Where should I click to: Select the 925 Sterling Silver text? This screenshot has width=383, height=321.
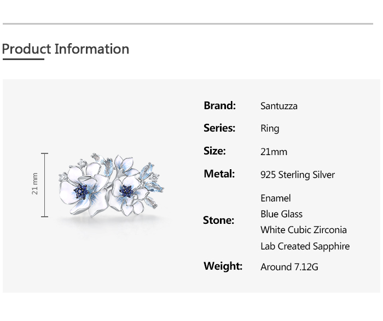tap(298, 175)
